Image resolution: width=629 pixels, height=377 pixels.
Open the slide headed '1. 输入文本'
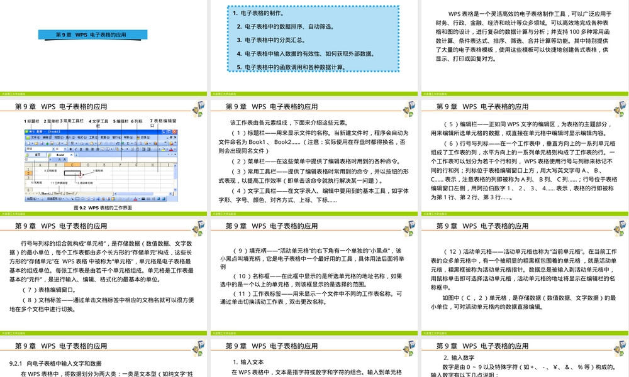314,358
